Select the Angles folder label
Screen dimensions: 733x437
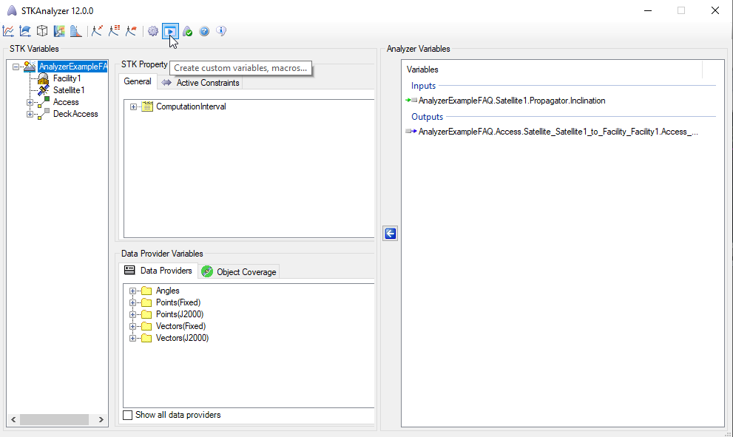click(168, 291)
